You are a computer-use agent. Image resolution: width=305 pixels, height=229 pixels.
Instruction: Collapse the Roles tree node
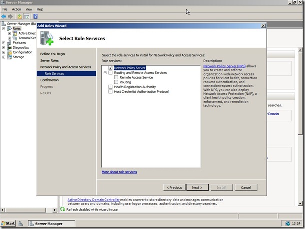tap(4, 28)
